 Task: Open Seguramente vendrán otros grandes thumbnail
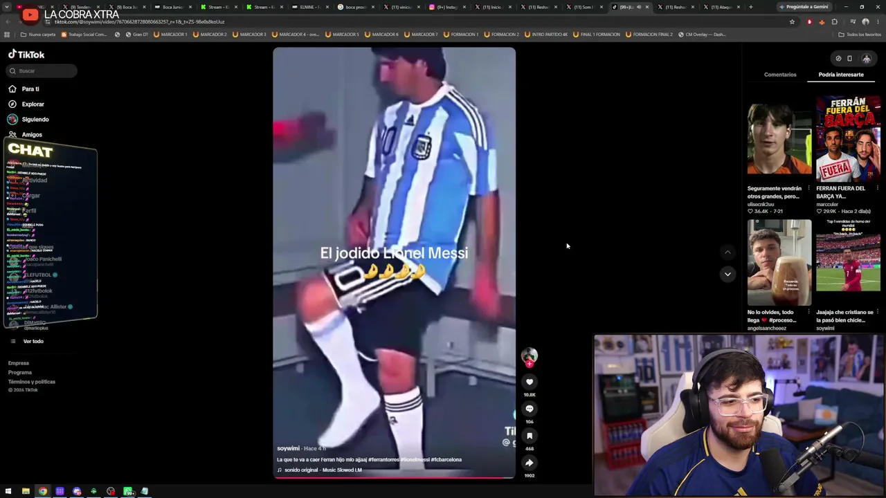pos(779,139)
